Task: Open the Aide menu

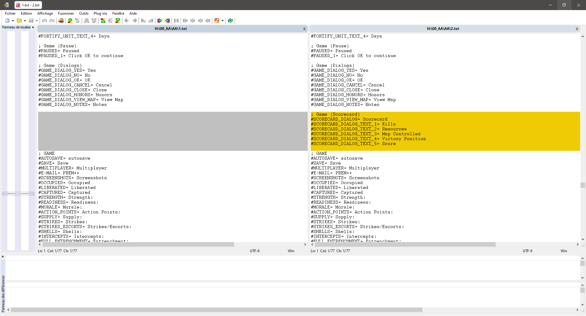Action: click(x=133, y=13)
